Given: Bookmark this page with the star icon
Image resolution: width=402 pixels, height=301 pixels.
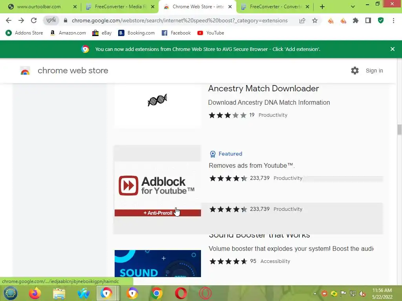Looking at the screenshot, I should pos(315,20).
